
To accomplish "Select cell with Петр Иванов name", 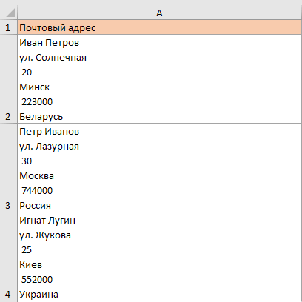I will click(x=159, y=168).
